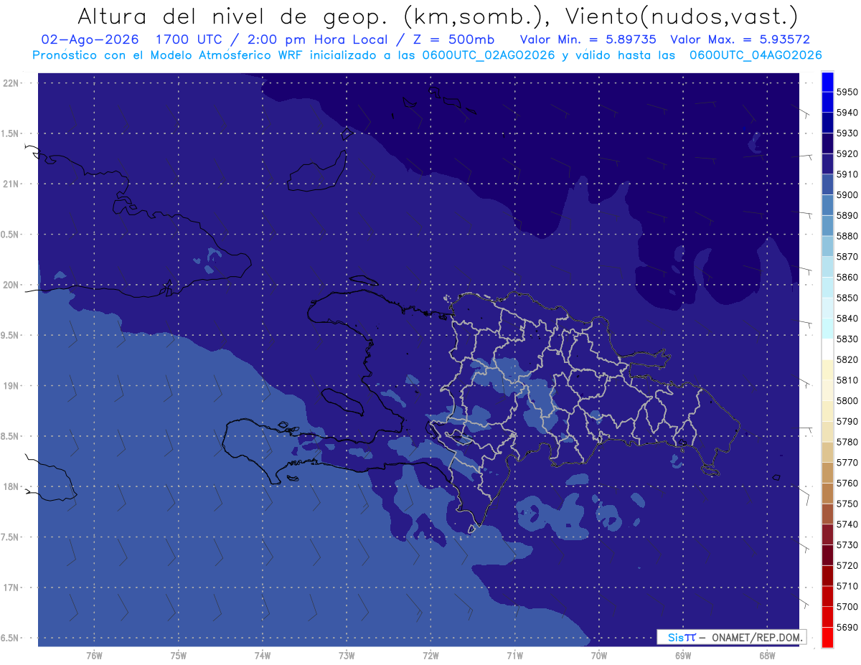The height and width of the screenshot is (665, 861).
Task: Click the '68W' longitude label
Action: click(x=767, y=656)
